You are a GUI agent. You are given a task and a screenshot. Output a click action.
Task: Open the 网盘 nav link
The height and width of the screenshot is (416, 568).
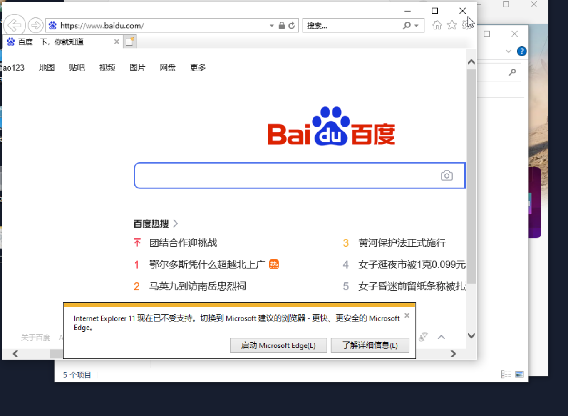coord(168,68)
